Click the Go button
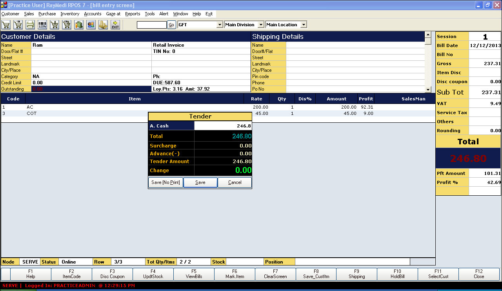The image size is (502, 291). [x=171, y=25]
